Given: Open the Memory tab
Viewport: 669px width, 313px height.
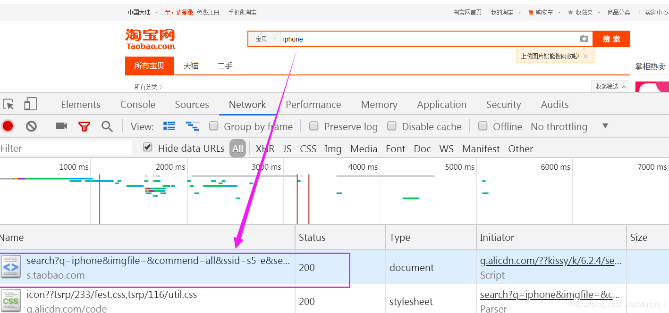Looking at the screenshot, I should pos(379,105).
